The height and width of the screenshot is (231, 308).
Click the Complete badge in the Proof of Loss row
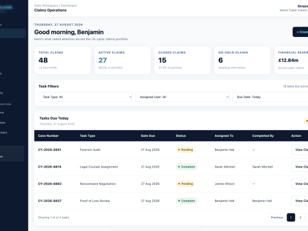coord(187,201)
